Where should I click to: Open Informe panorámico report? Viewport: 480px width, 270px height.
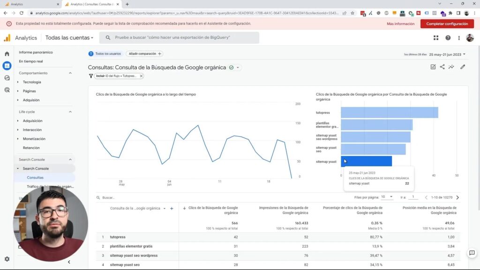(36, 52)
